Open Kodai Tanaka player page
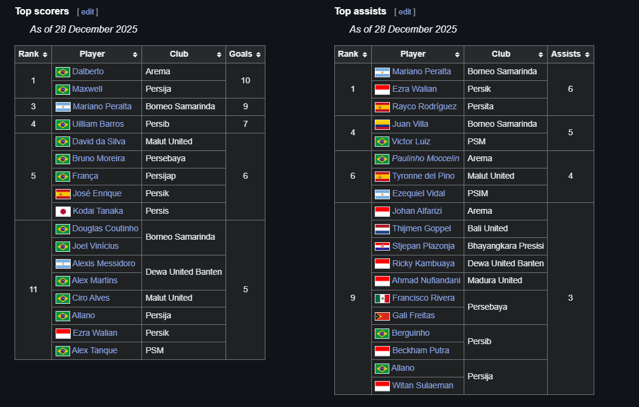 98,211
